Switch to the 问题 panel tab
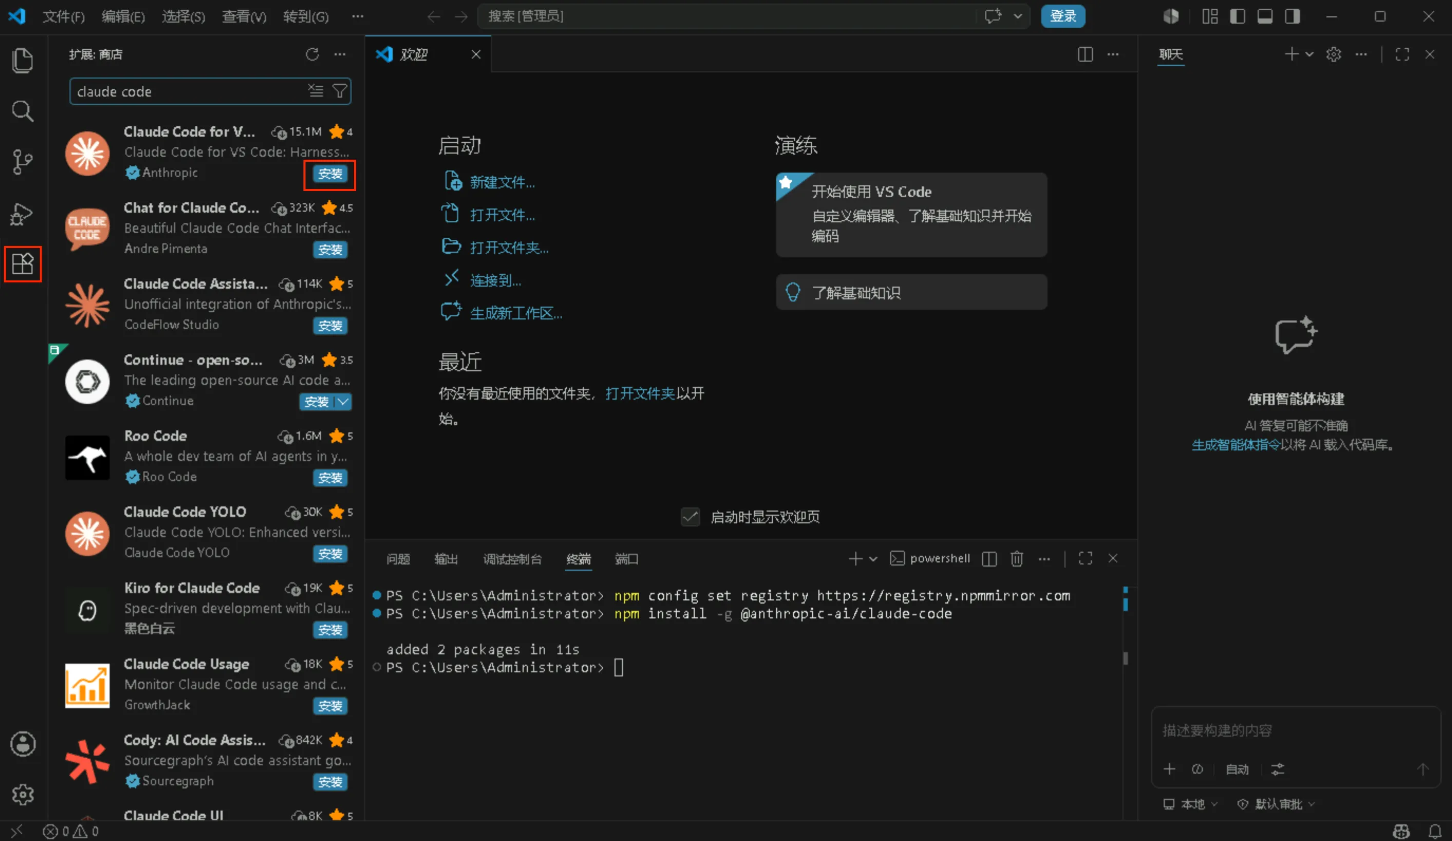 point(398,559)
